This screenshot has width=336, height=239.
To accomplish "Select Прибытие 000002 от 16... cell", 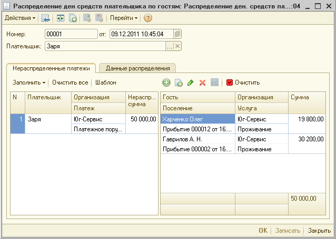I will pos(198,149).
